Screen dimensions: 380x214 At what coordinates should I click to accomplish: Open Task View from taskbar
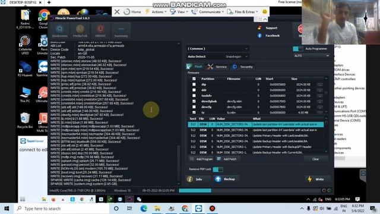129,209
